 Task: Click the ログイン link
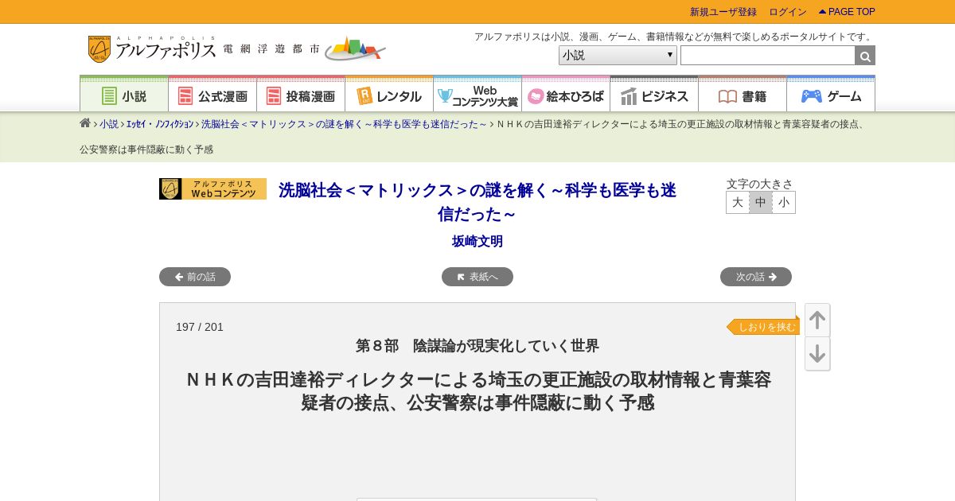click(788, 12)
